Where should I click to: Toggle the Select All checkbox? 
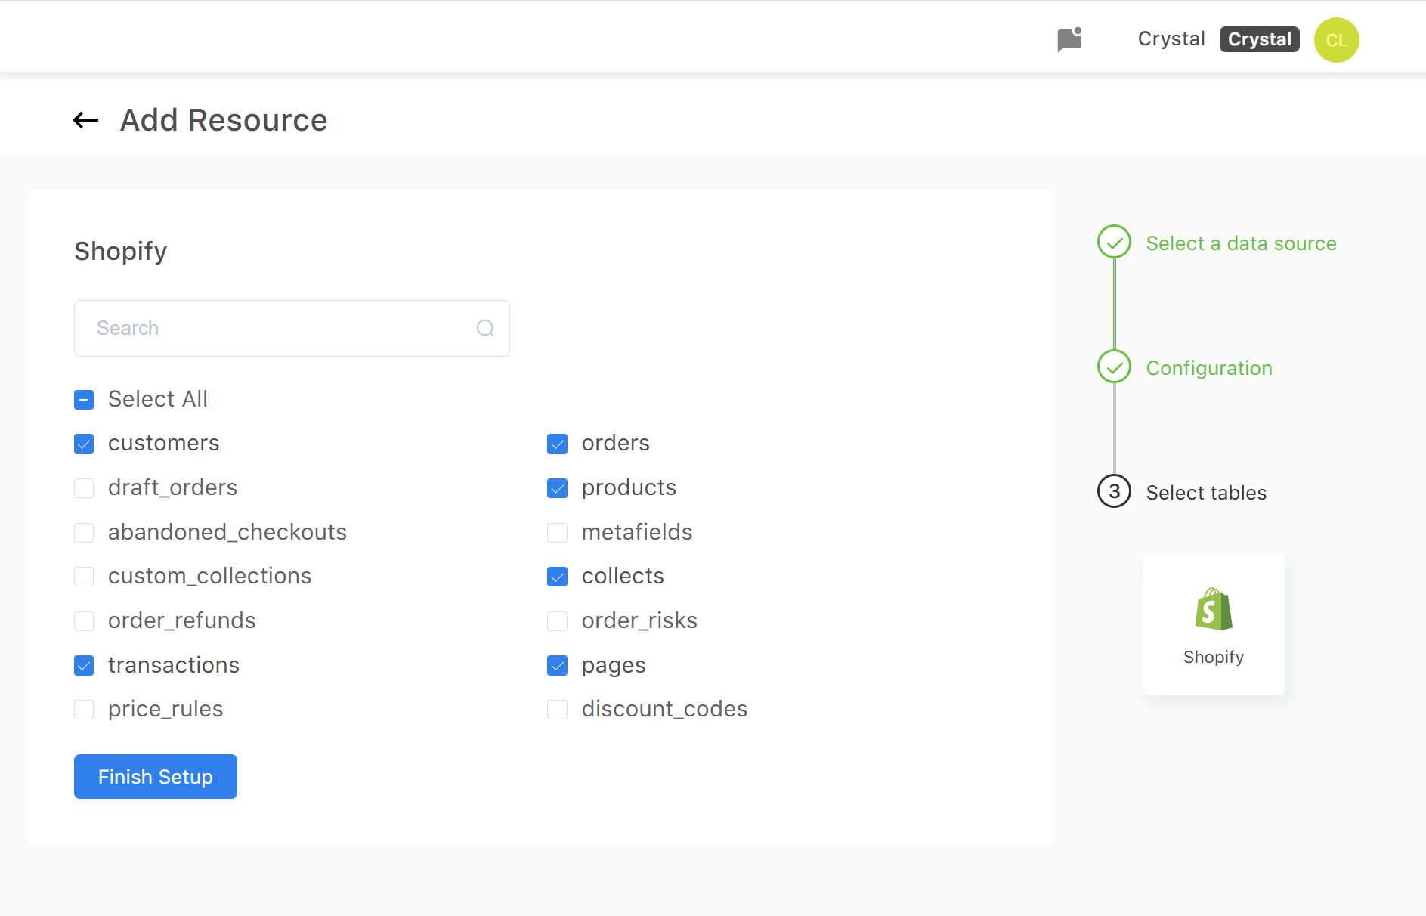click(84, 399)
